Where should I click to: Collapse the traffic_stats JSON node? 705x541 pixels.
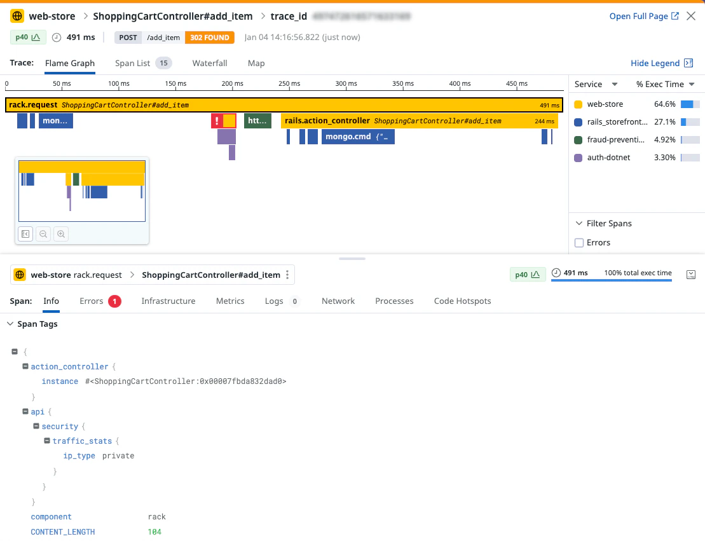47,441
